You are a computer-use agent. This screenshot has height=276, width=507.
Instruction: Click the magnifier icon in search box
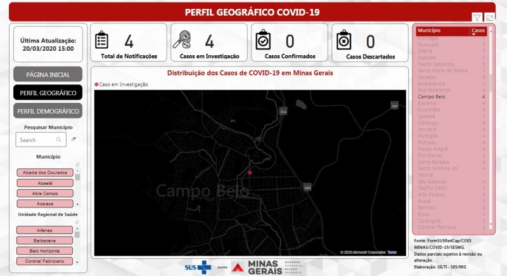pyautogui.click(x=58, y=140)
